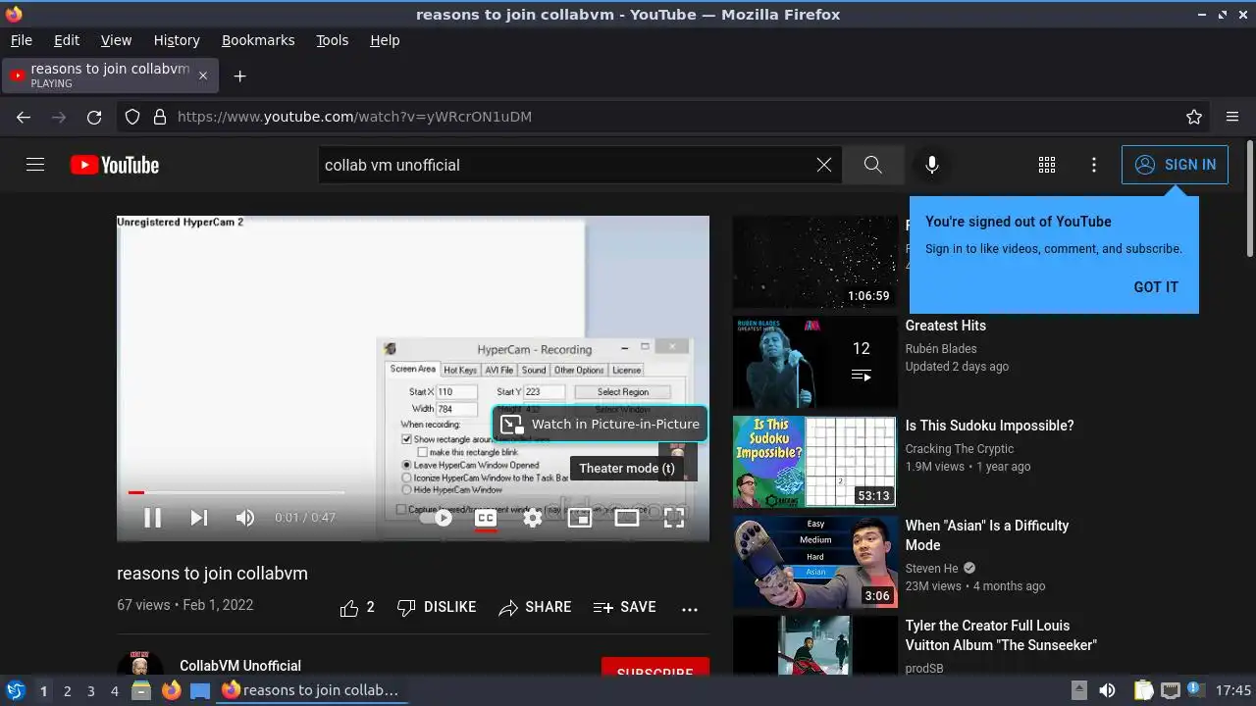View site security padlock info
The image size is (1256, 706).
point(160,117)
